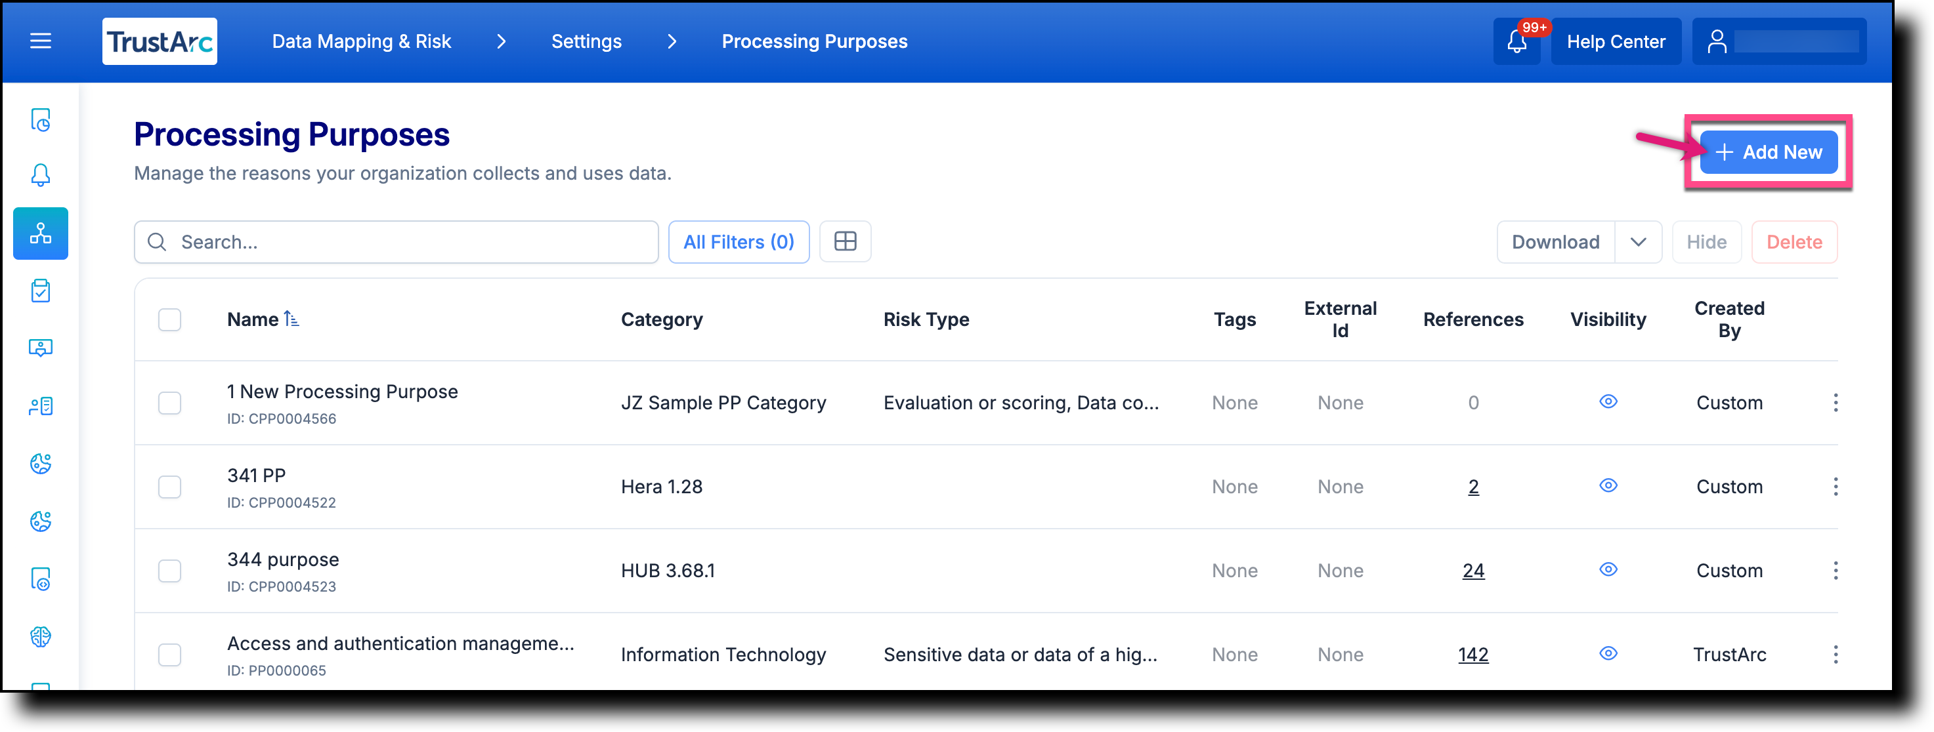Navigate to Data Mapping & Risk breadcrumb
The width and height of the screenshot is (1934, 732).
[361, 41]
